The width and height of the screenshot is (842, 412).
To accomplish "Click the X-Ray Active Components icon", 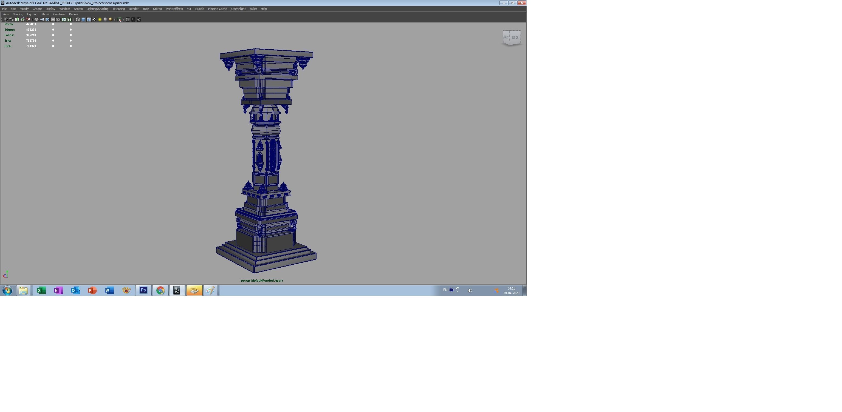I will (133, 20).
